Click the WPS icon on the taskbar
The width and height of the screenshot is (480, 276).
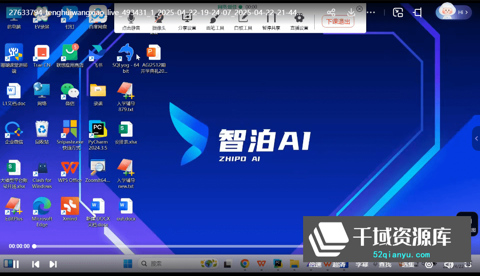click(x=261, y=264)
